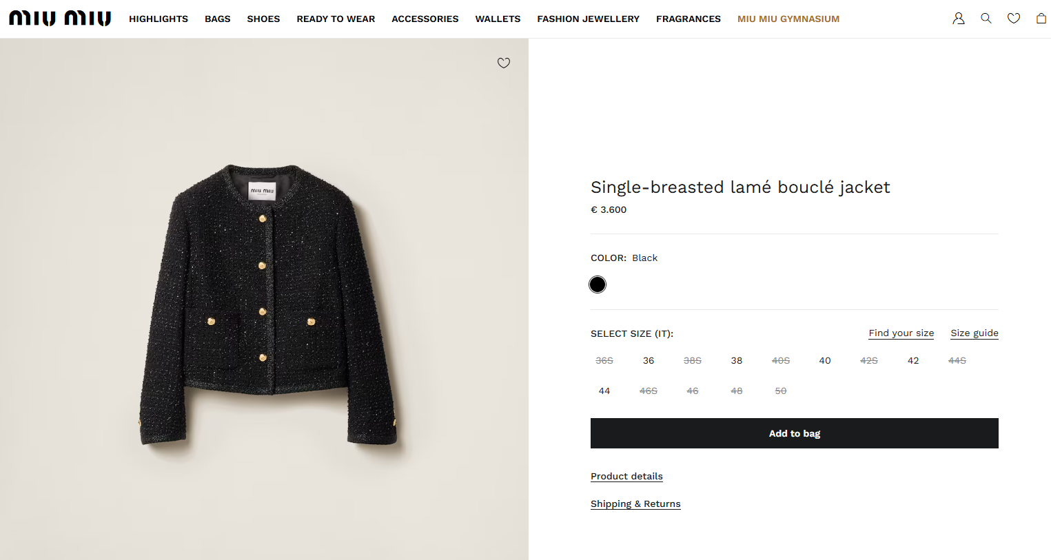Pick size 42

click(913, 360)
